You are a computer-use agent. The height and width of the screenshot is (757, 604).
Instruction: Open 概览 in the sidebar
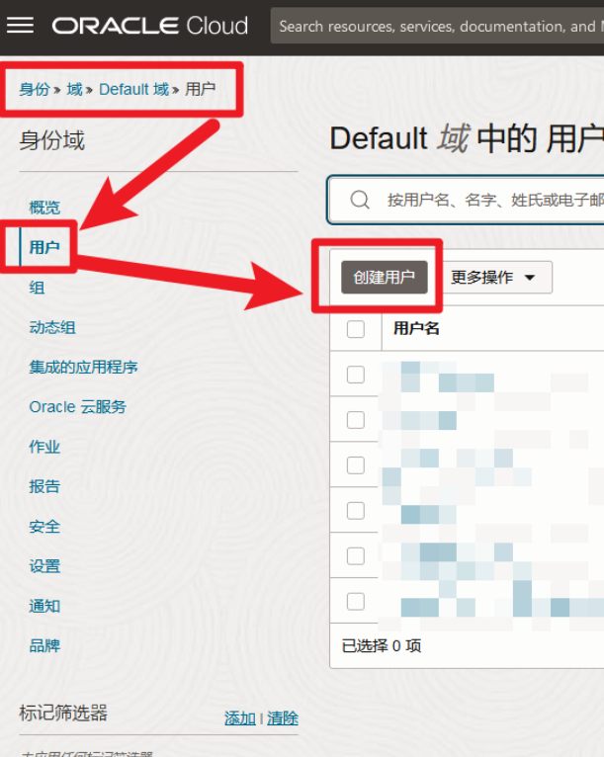click(x=44, y=208)
